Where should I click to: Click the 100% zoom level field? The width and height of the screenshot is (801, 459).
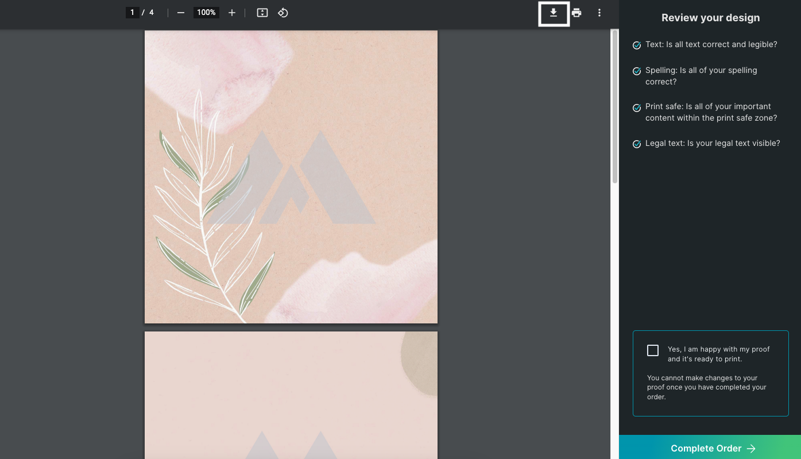click(x=206, y=13)
